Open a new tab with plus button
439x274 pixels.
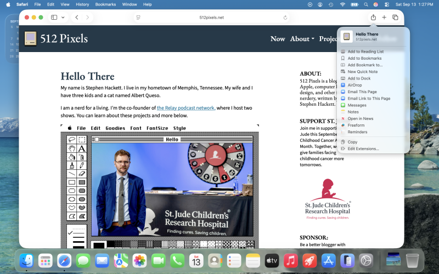point(384,18)
